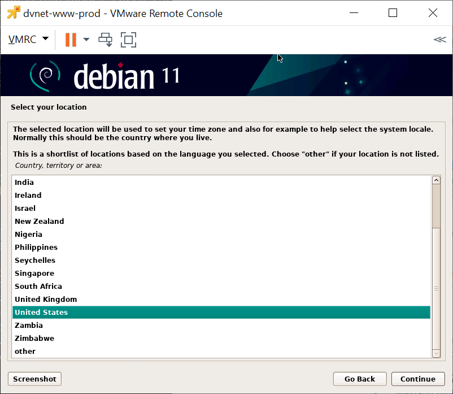
Task: Pick "other" at the bottom of list
Action: [x=25, y=351]
